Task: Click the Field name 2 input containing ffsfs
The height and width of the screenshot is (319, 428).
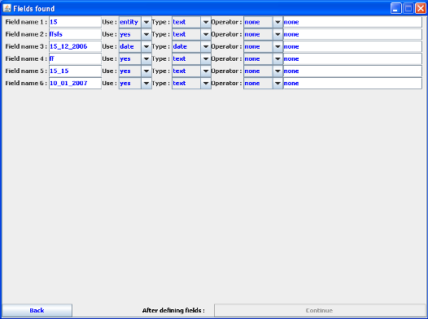Action: (x=75, y=34)
